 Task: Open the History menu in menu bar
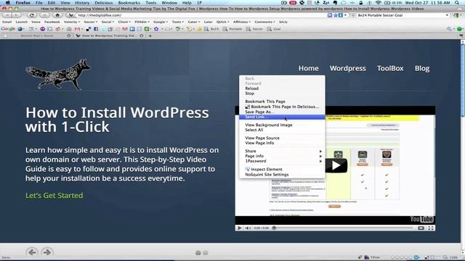point(82,3)
